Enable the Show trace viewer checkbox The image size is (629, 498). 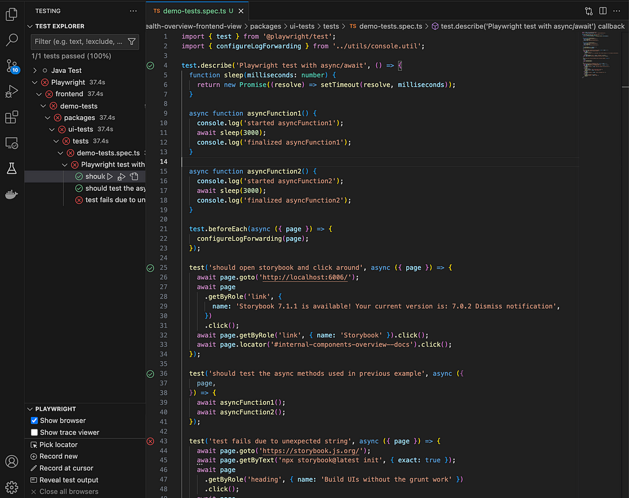35,433
